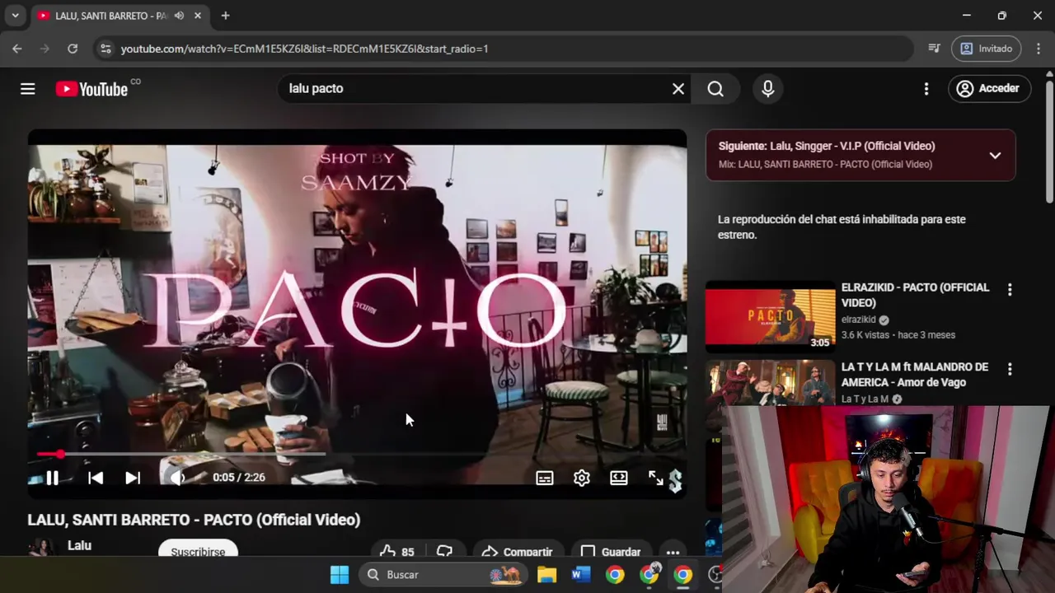Pause the video playback

[52, 478]
